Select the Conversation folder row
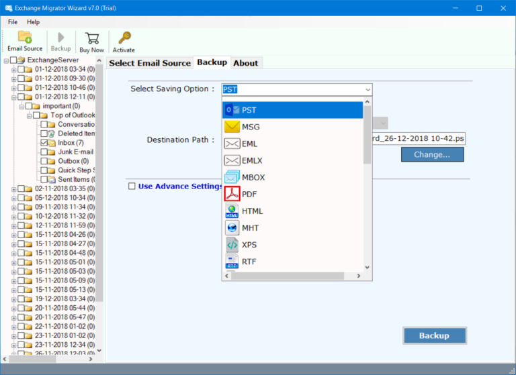This screenshot has height=375, width=516. [76, 124]
